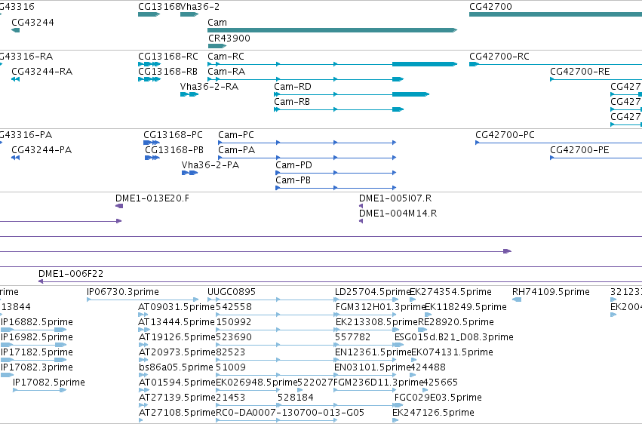Click the DME1-013E20.F clone label
Screen dimensions: 642x424
152,198
